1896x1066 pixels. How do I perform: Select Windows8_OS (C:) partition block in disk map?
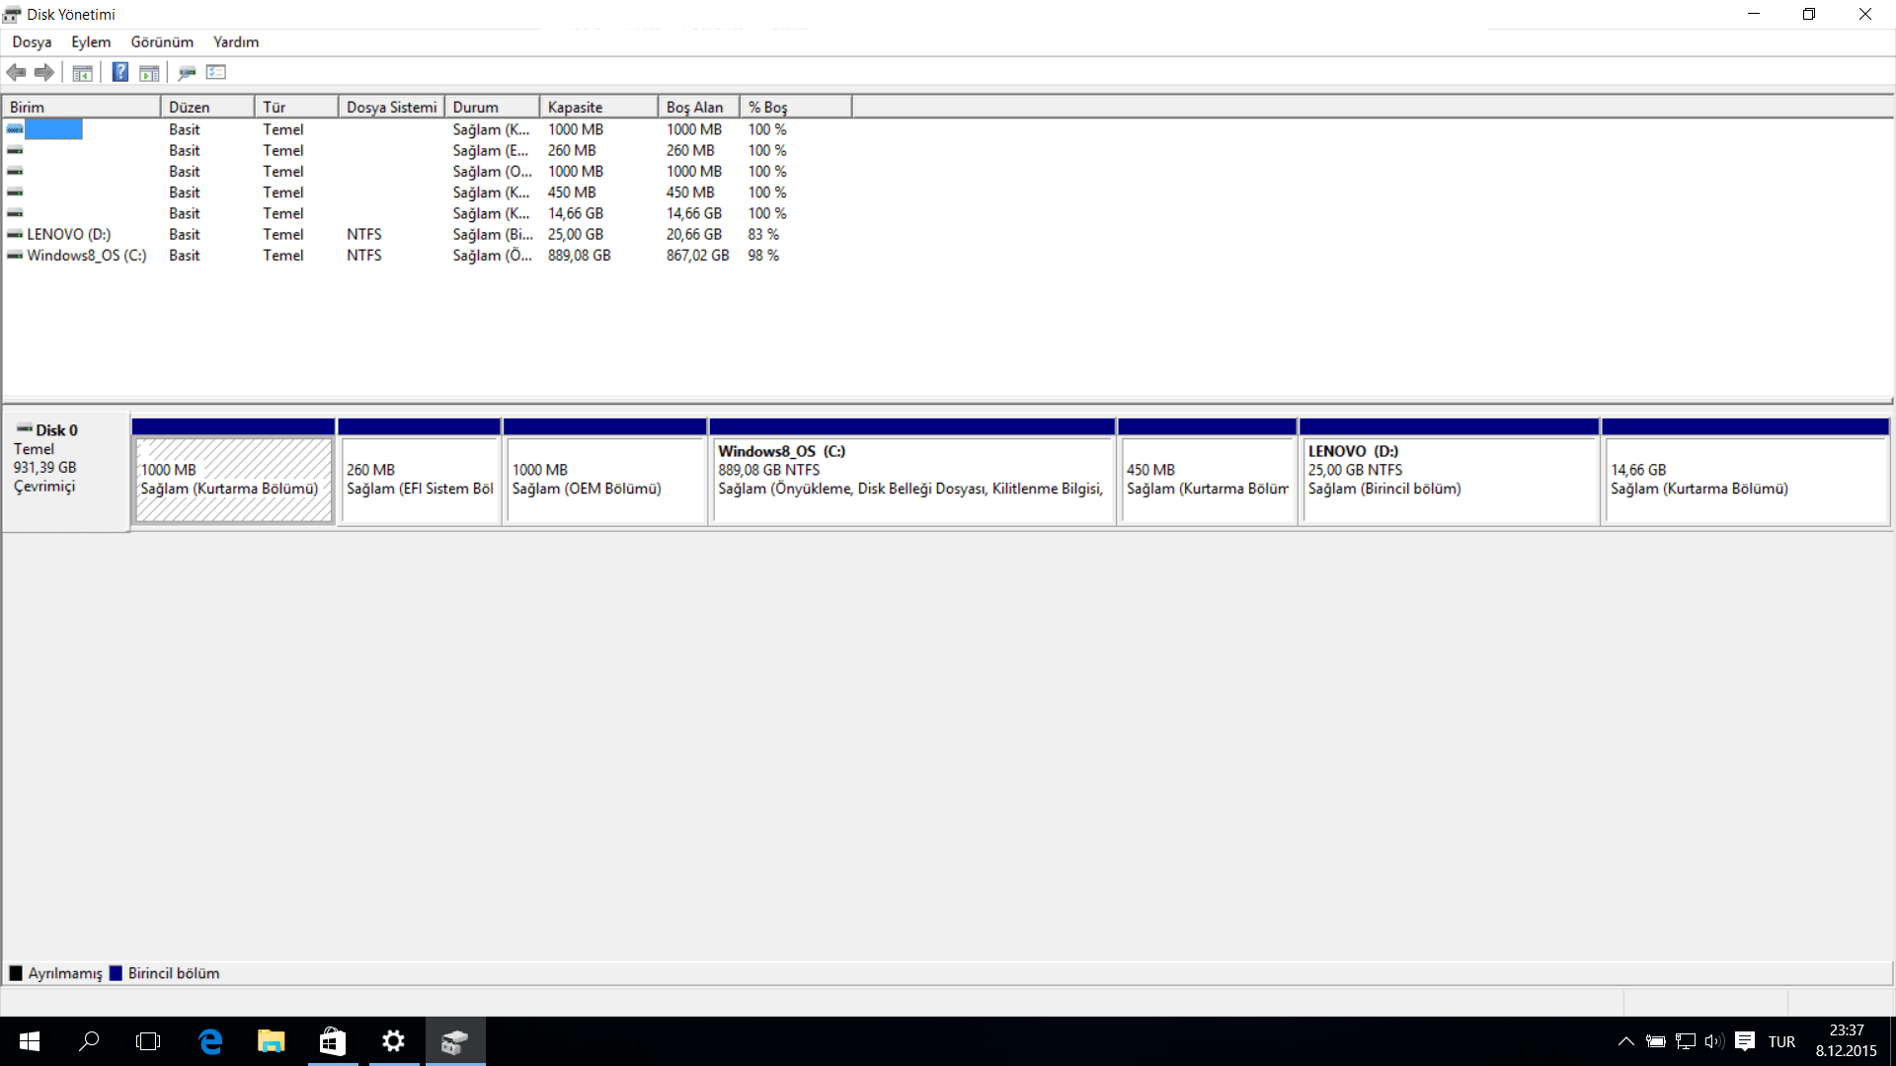pos(910,480)
